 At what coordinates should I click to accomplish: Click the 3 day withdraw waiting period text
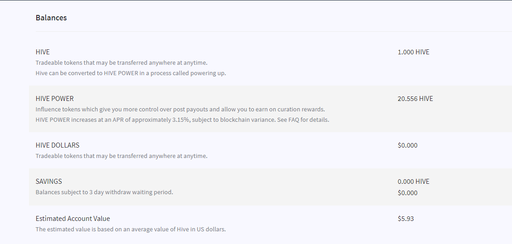[104, 192]
